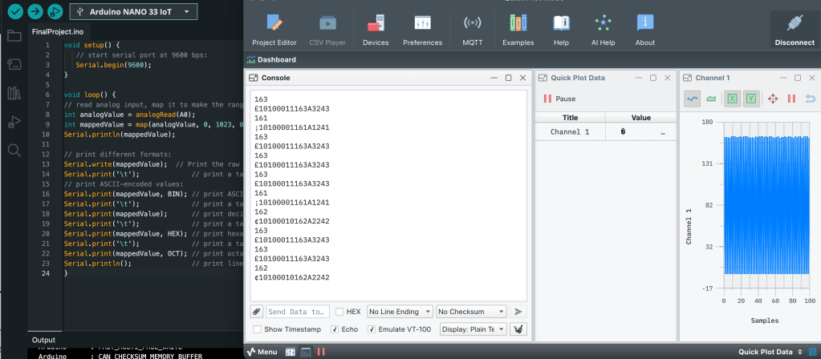Viewport: 821px width, 359px height.
Task: Open Boards Manager in Arduino sidebar
Action: 14,65
